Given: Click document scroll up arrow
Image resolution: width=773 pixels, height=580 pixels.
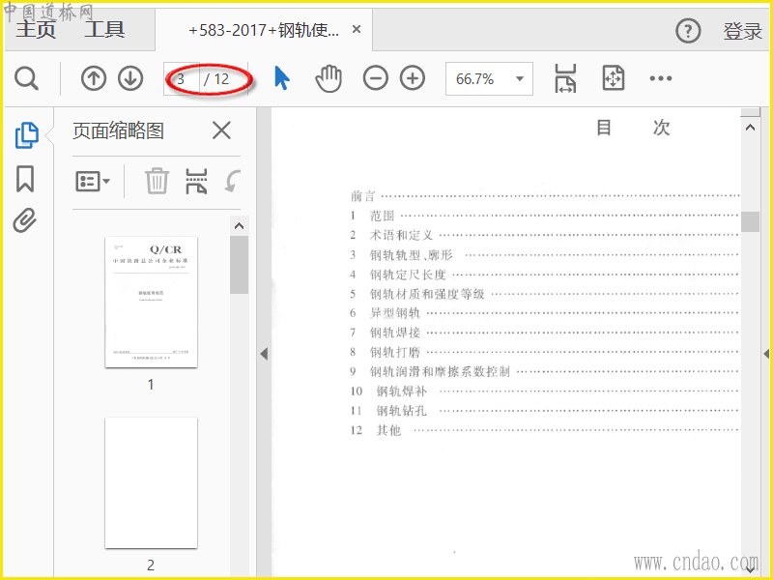Looking at the screenshot, I should (x=751, y=128).
